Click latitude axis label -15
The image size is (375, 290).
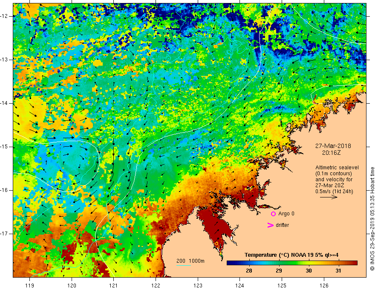coord(4,147)
